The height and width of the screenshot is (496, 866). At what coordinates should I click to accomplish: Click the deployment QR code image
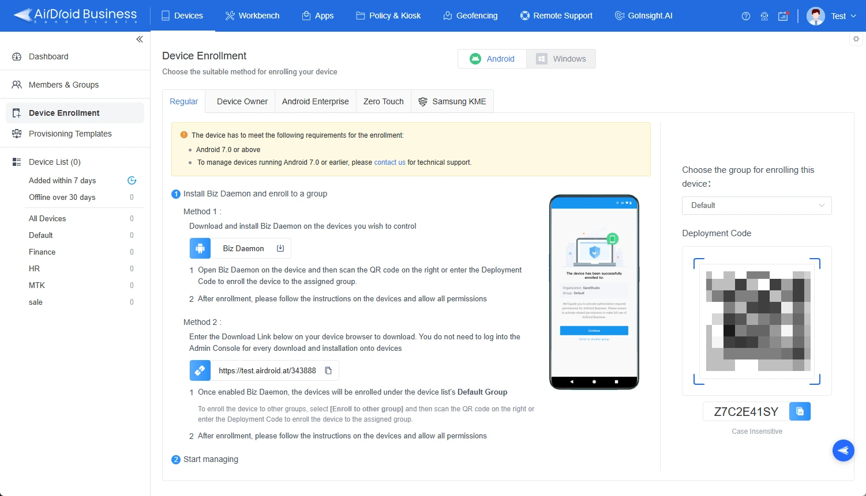tap(757, 321)
